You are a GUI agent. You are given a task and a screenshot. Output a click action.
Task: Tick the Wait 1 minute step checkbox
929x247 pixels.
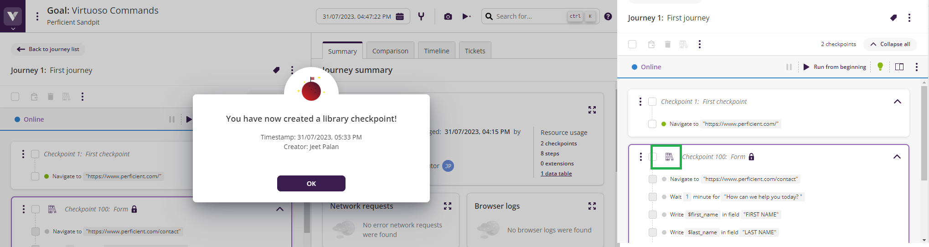653,197
